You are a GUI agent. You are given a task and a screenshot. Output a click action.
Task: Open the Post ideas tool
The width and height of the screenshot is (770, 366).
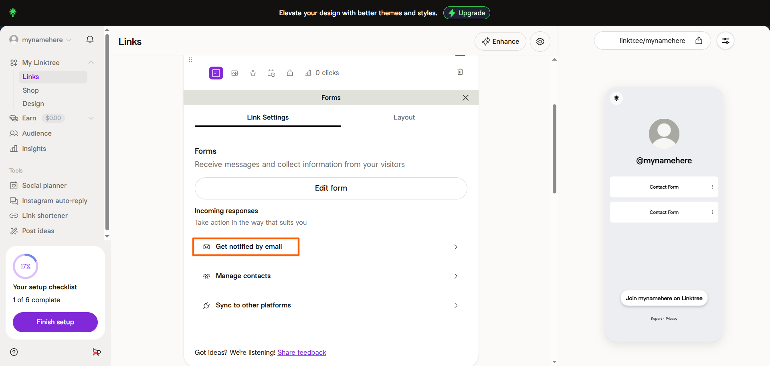38,231
